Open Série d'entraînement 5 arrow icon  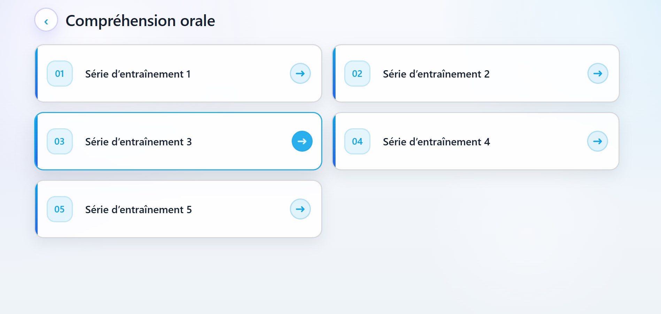point(300,209)
